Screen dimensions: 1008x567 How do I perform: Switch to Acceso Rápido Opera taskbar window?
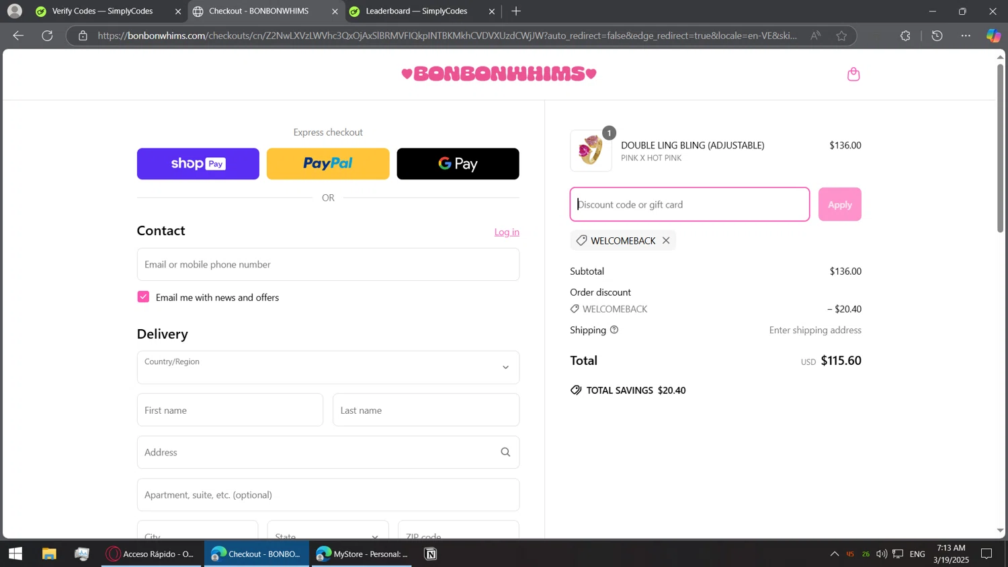(x=151, y=554)
